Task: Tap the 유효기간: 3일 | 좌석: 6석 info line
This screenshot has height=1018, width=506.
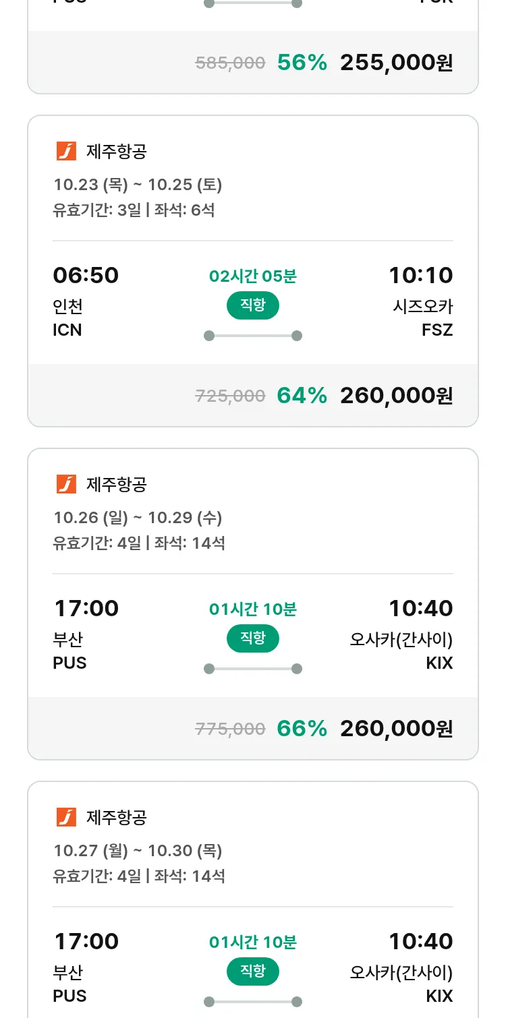Action: click(x=134, y=210)
